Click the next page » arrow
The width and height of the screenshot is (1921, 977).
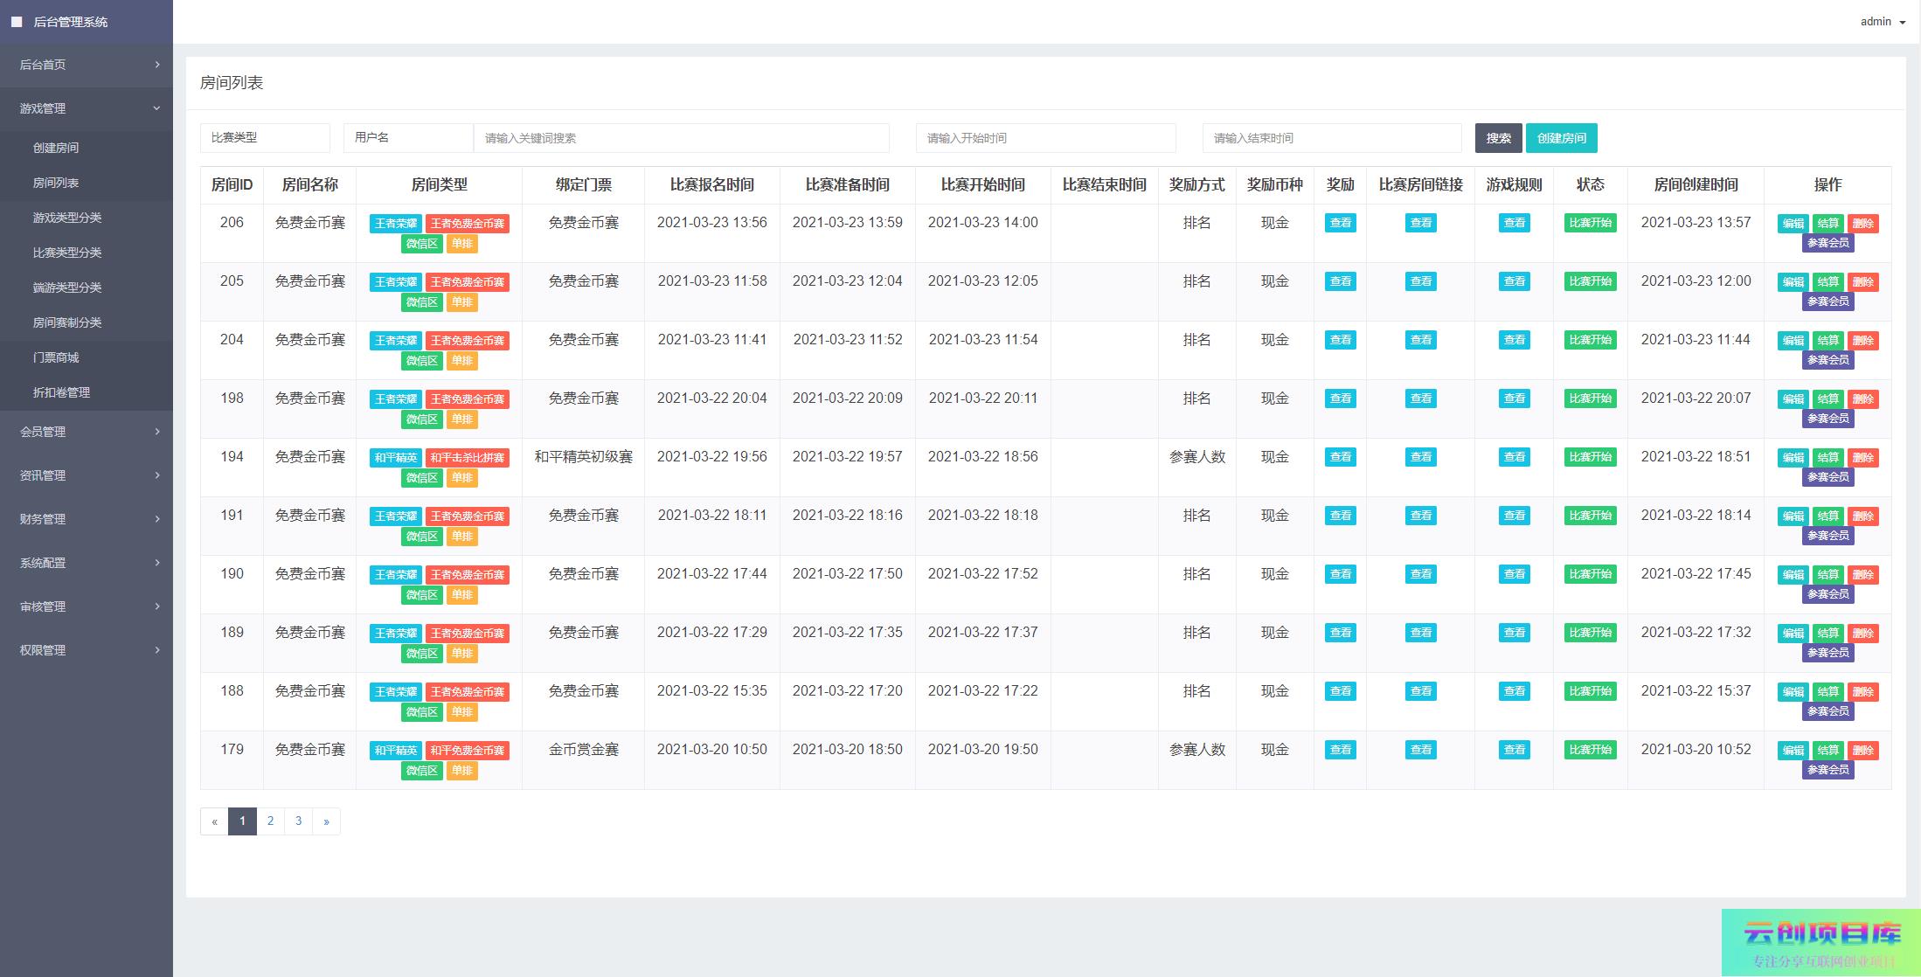326,821
